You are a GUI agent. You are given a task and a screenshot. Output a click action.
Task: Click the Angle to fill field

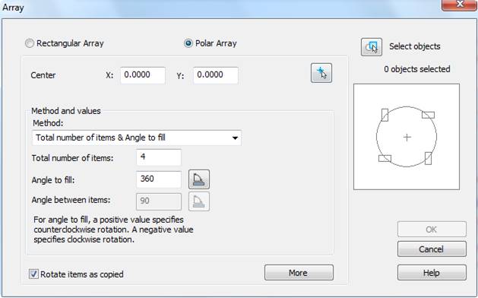[159, 179]
